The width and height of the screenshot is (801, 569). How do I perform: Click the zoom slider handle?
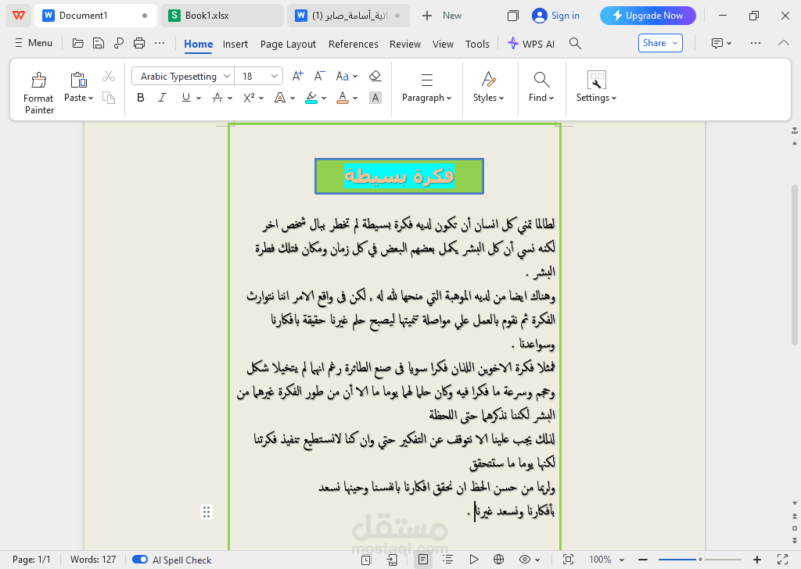(700, 560)
